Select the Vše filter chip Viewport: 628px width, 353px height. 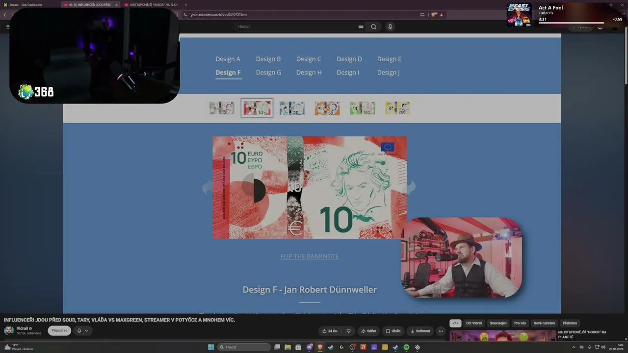(455, 323)
